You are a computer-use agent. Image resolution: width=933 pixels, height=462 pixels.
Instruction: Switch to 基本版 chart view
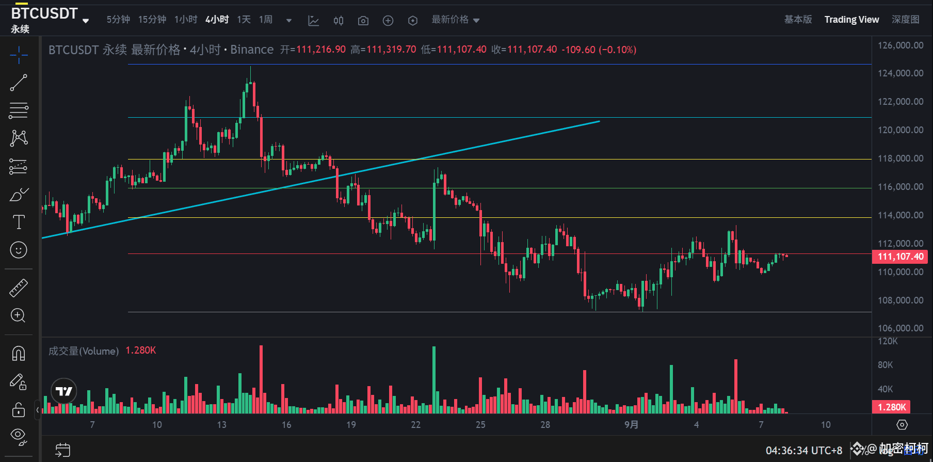click(x=798, y=20)
